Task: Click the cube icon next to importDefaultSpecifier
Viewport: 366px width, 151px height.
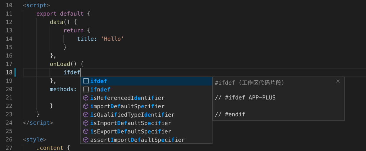Action: [x=86, y=106]
